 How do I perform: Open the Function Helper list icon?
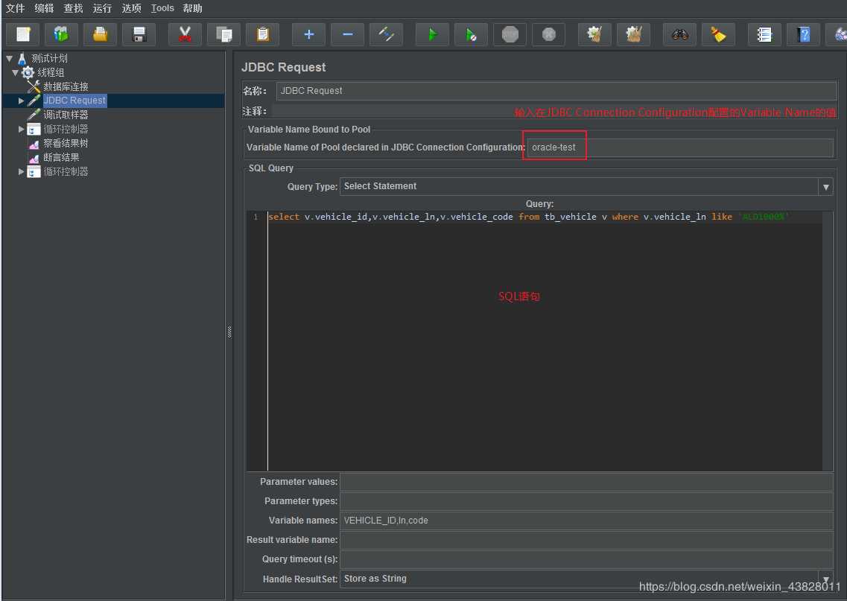click(764, 34)
